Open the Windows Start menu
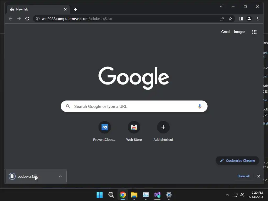Screen dimensions: 268x201 (99, 195)
